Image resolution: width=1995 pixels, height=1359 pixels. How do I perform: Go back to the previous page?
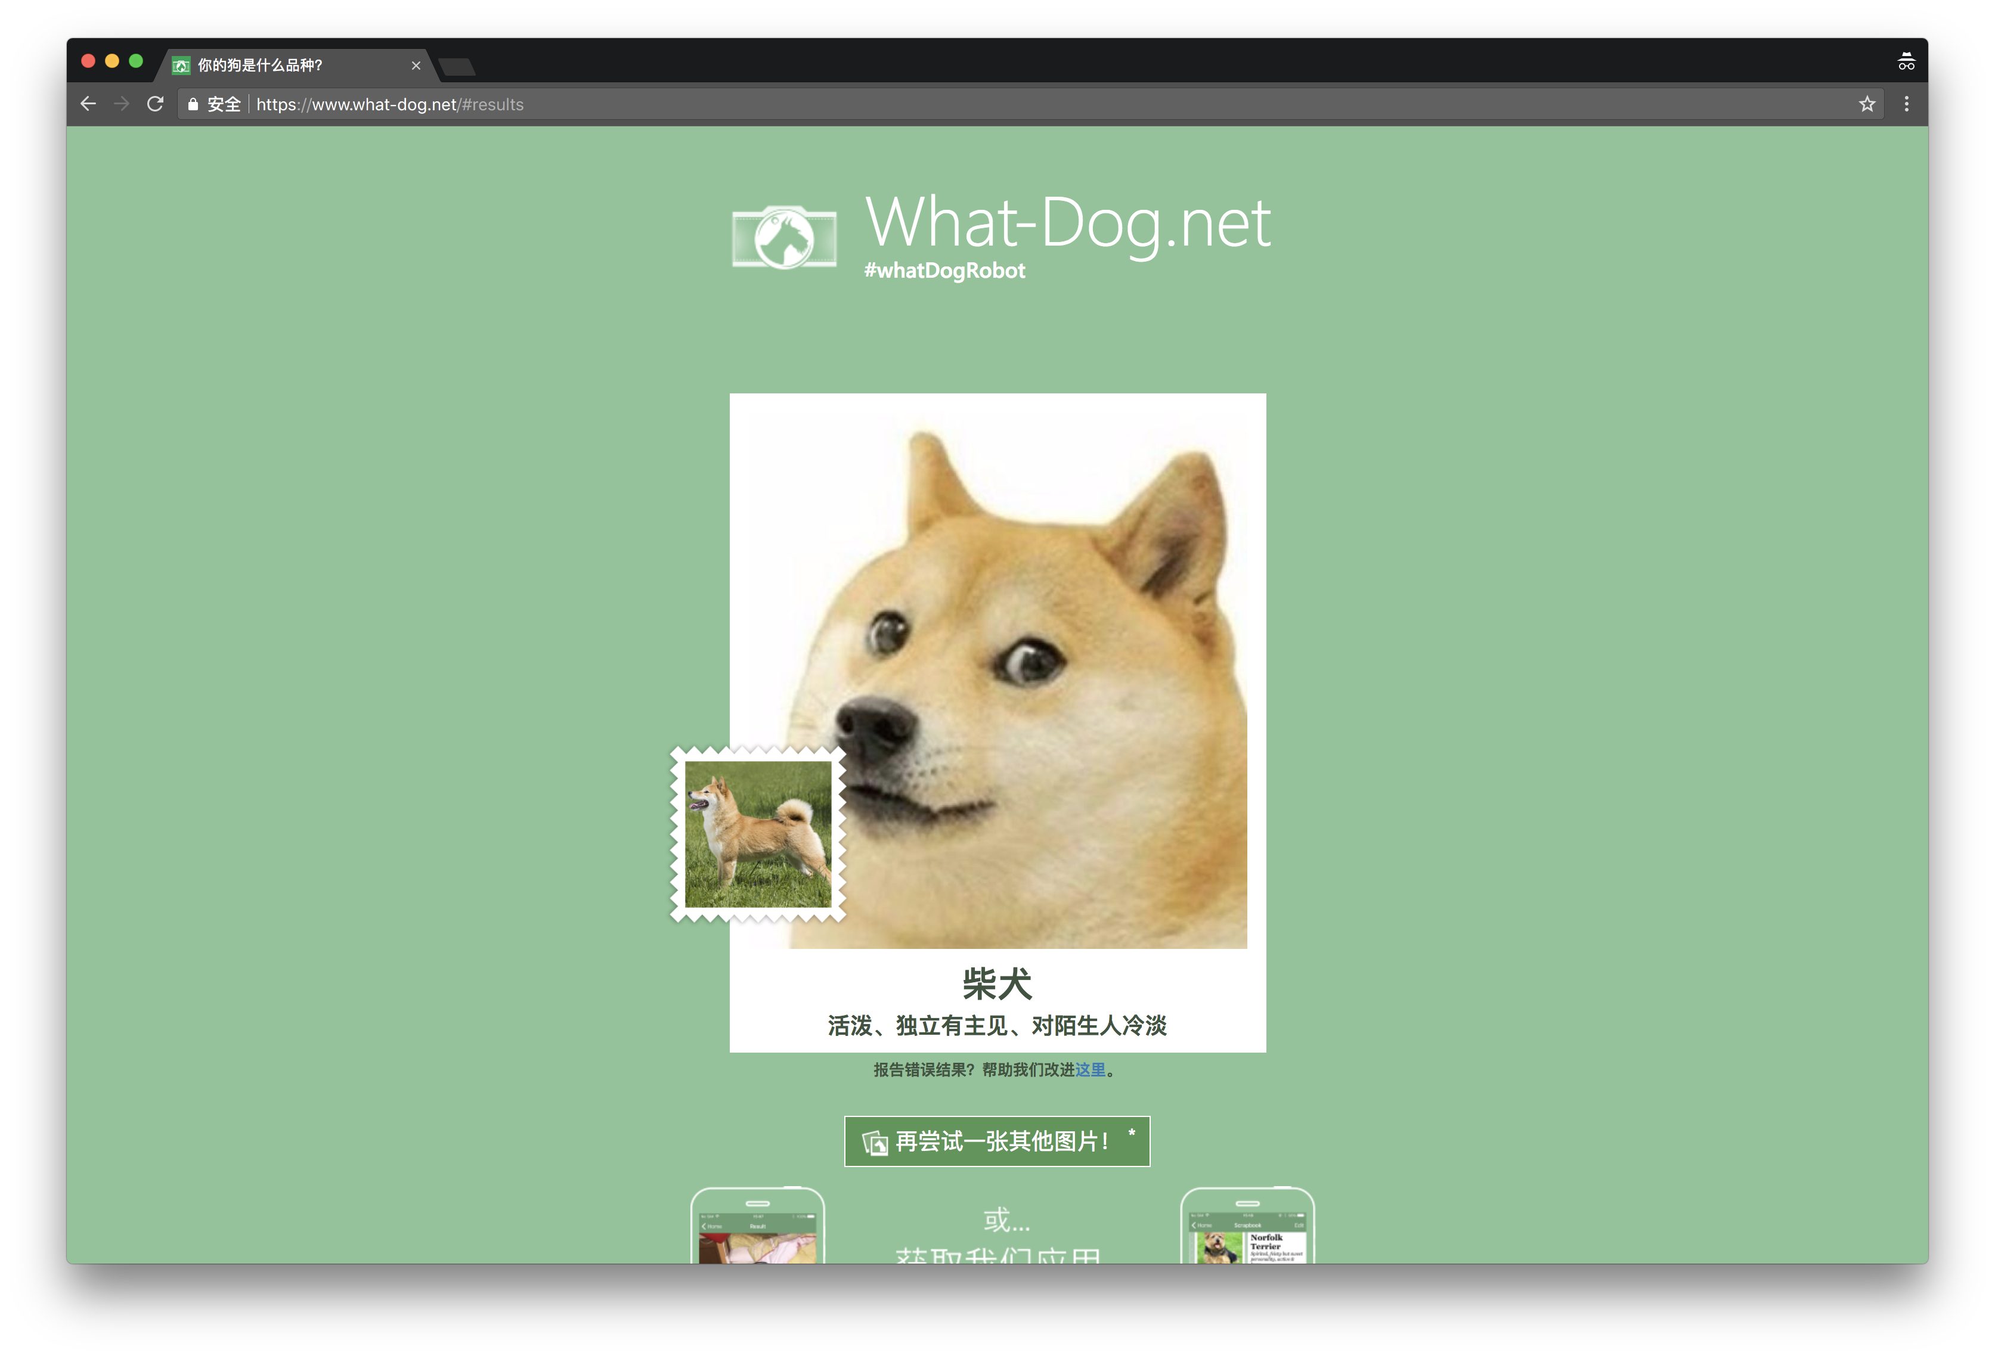88,104
